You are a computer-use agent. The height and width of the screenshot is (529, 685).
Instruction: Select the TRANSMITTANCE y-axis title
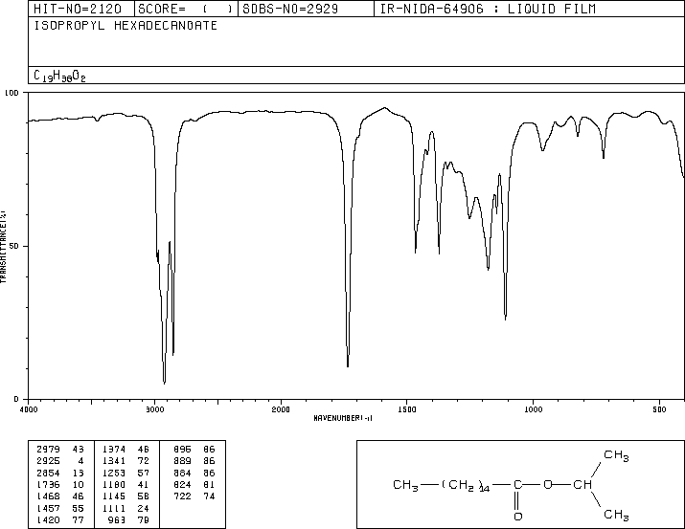(3, 247)
